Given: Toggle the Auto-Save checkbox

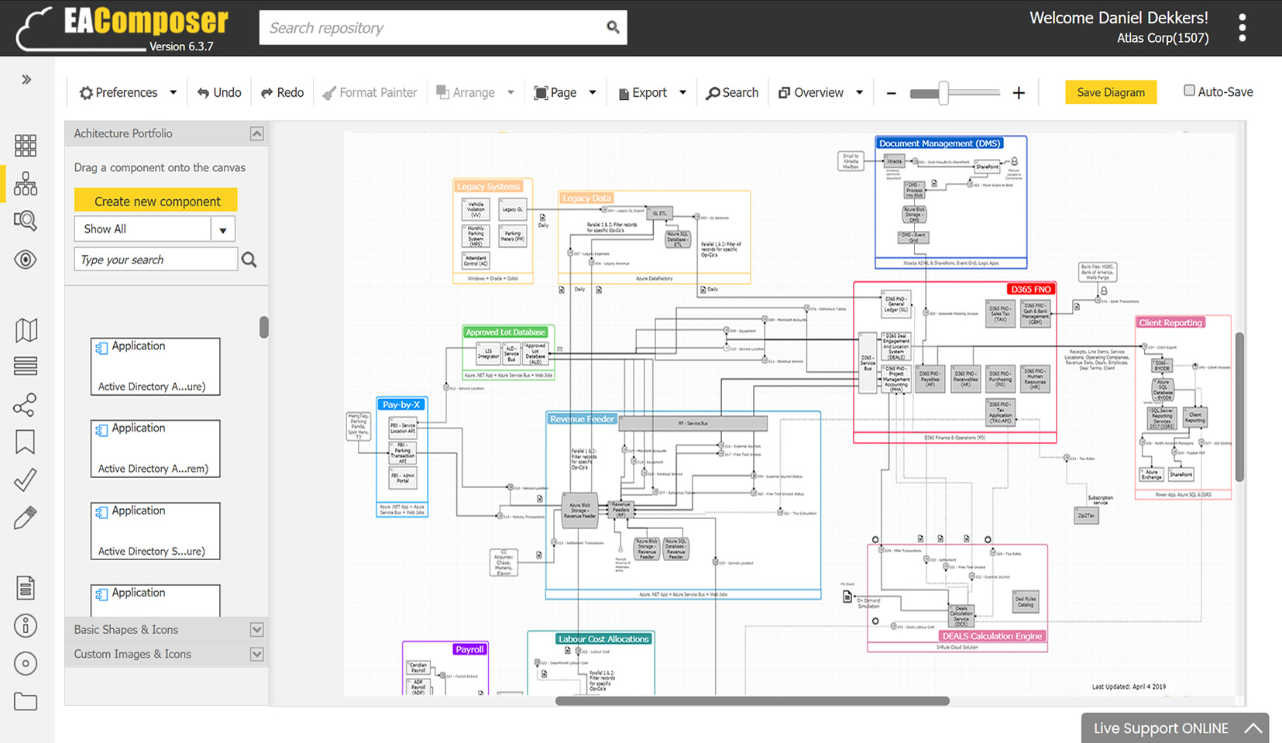Looking at the screenshot, I should (x=1189, y=91).
